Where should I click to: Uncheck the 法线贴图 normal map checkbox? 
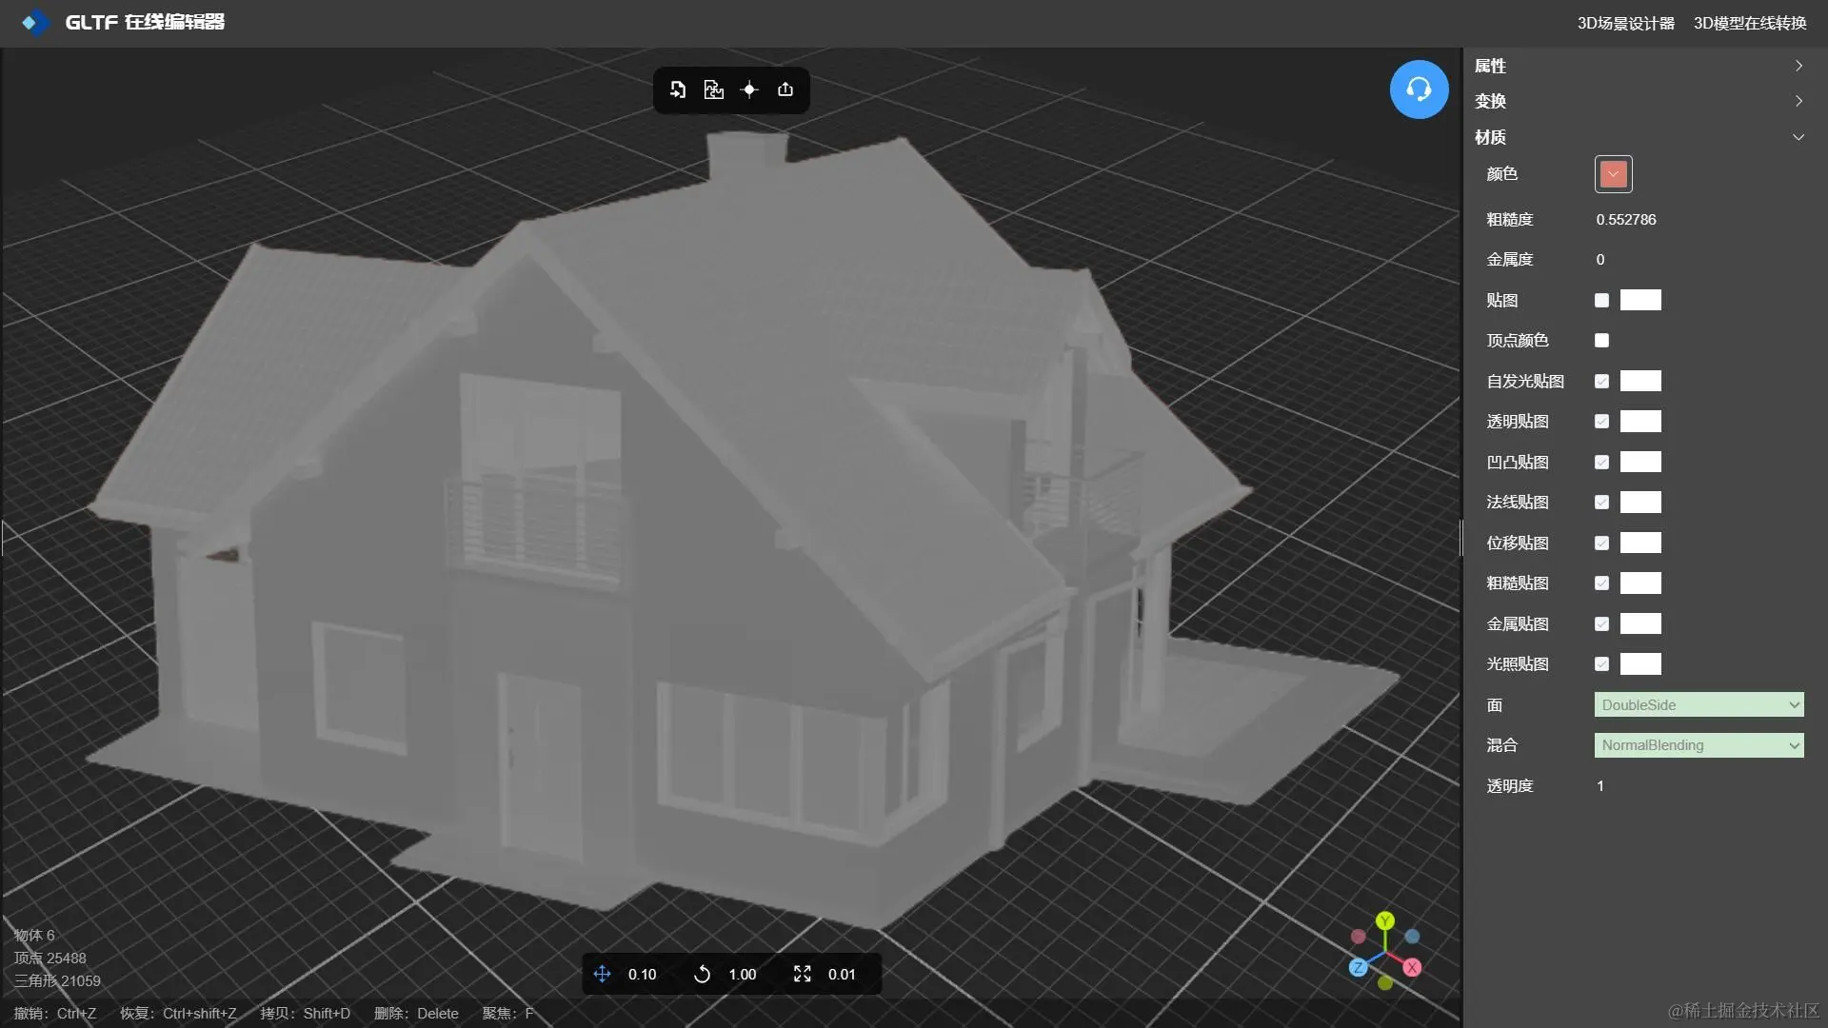coord(1601,503)
